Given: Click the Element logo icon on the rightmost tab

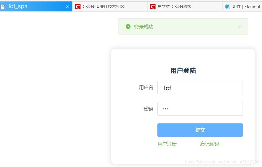Looking at the screenshot, I should tap(228, 6).
